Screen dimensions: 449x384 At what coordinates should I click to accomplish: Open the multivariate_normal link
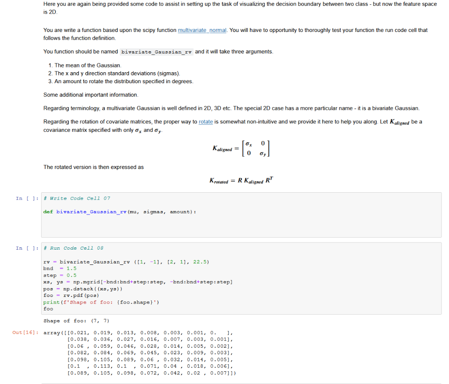(202, 30)
